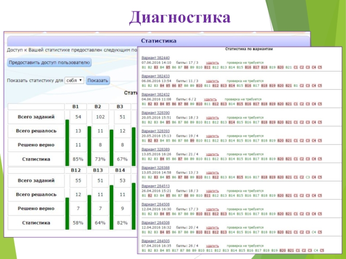The width and height of the screenshot is (346, 259).
Task: Click the B12 column header in statistics table
Action: [x=76, y=170]
